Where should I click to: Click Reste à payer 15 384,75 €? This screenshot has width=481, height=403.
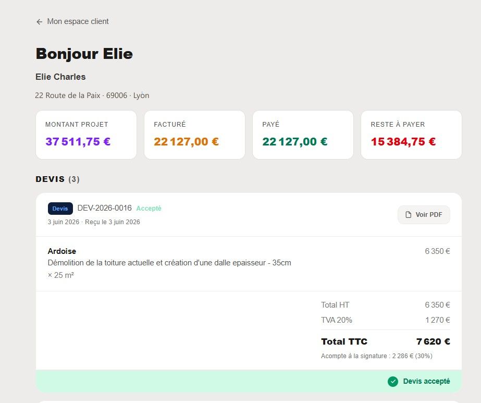click(x=403, y=141)
